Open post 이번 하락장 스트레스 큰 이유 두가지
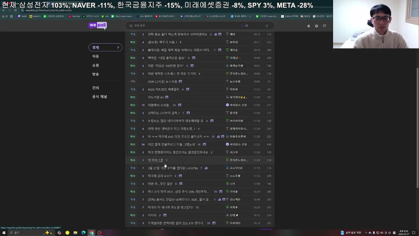419x236 pixels. pyautogui.click(x=172, y=73)
